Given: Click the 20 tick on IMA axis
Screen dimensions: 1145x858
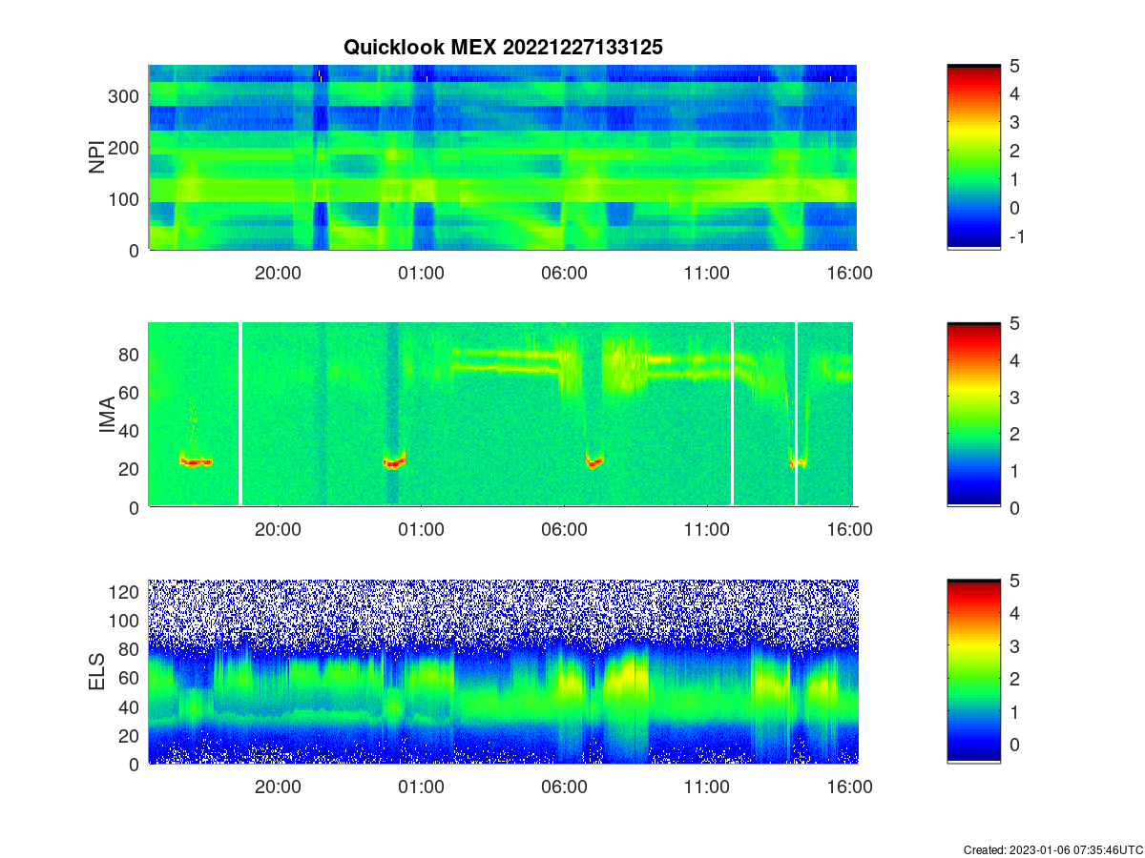Looking at the screenshot, I should (x=131, y=469).
